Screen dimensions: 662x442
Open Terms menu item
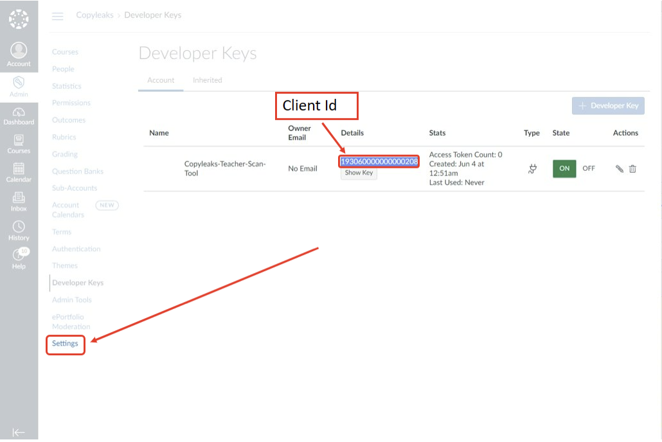(x=62, y=232)
